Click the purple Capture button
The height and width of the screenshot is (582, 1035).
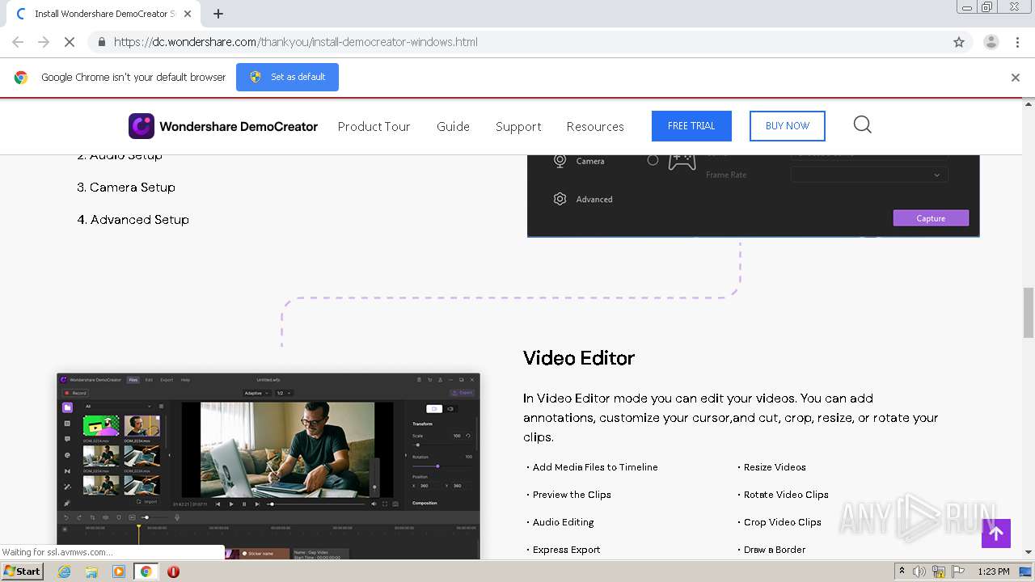point(931,218)
